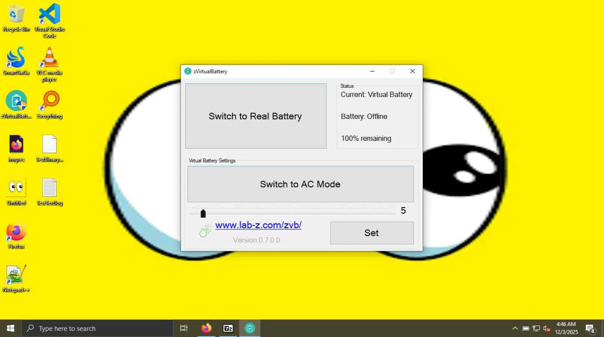Click the battery percentage slider thumb
Viewport: 604px width, 337px height.
point(203,214)
